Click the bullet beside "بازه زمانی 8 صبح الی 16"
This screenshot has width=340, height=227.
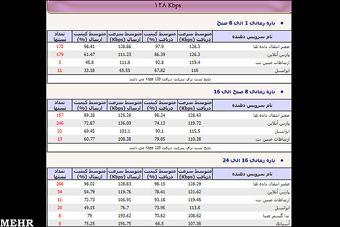(282, 92)
